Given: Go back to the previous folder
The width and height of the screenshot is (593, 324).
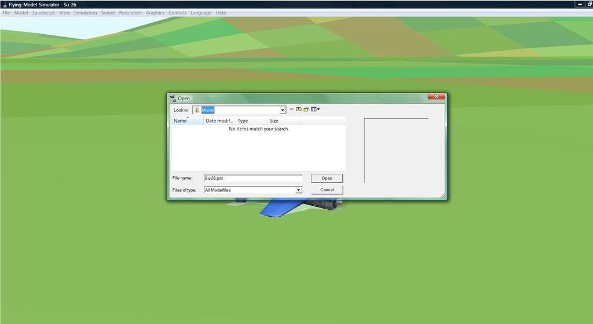Looking at the screenshot, I should (292, 110).
